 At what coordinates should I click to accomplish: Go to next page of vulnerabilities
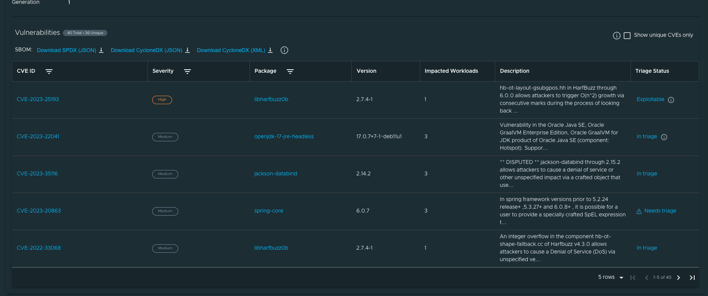pyautogui.click(x=678, y=278)
